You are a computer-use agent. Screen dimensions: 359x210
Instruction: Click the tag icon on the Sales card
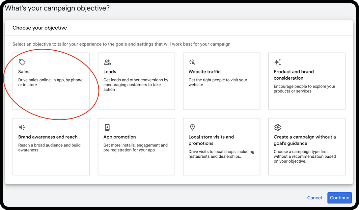[x=22, y=62]
